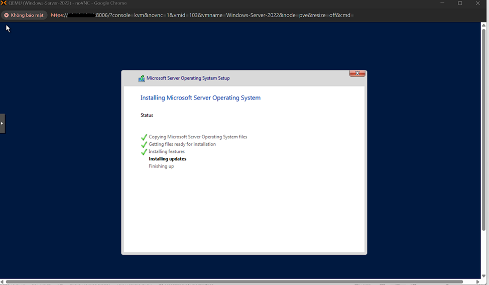489x285 pixels.
Task: Close the noVNC Chrome window
Action: coord(478,4)
